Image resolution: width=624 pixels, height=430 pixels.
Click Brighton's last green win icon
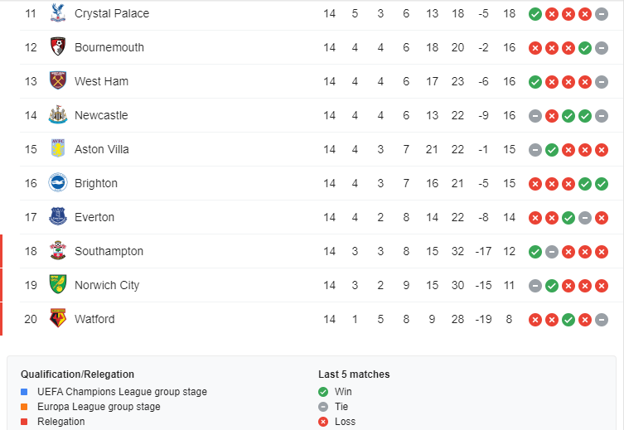(x=602, y=183)
